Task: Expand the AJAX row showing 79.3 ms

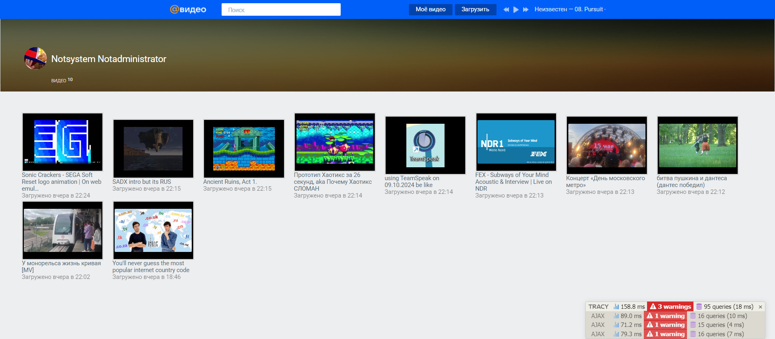Action: [x=628, y=334]
